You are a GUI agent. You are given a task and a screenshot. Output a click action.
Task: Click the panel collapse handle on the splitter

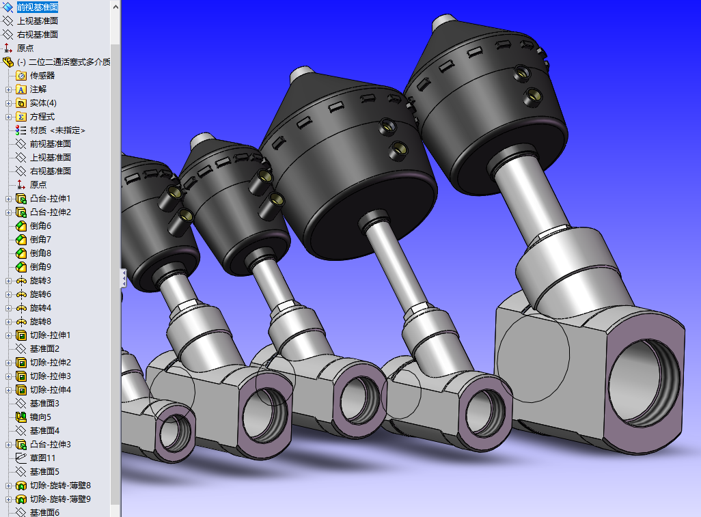pyautogui.click(x=124, y=279)
